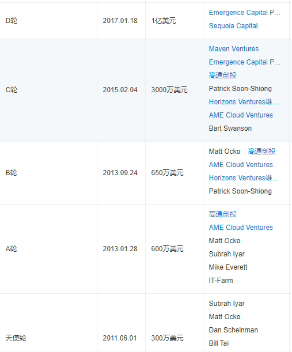The image size is (292, 352).
Task: Click the amount 650万美元
Action: click(x=167, y=173)
